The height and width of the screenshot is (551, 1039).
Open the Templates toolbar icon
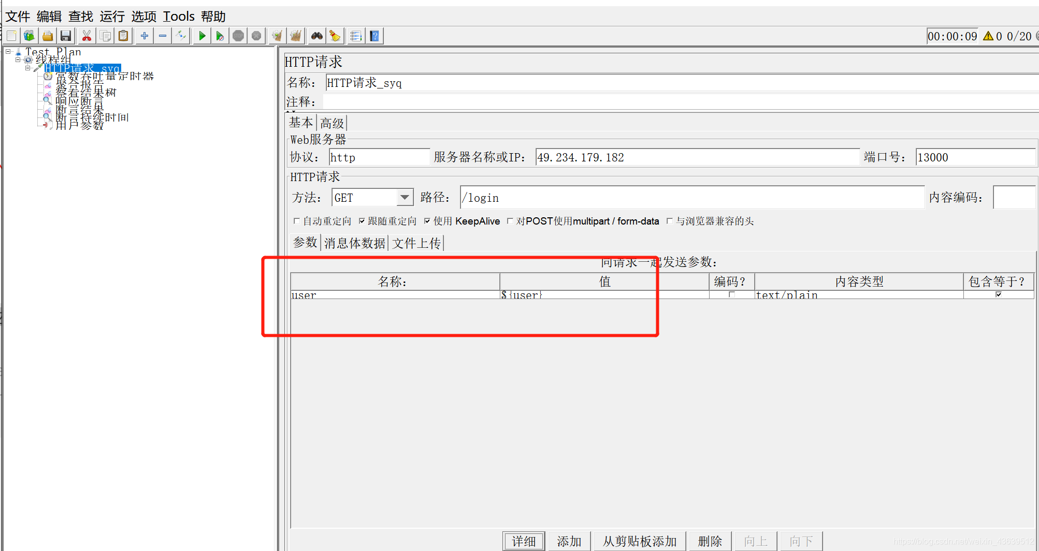pyautogui.click(x=29, y=36)
